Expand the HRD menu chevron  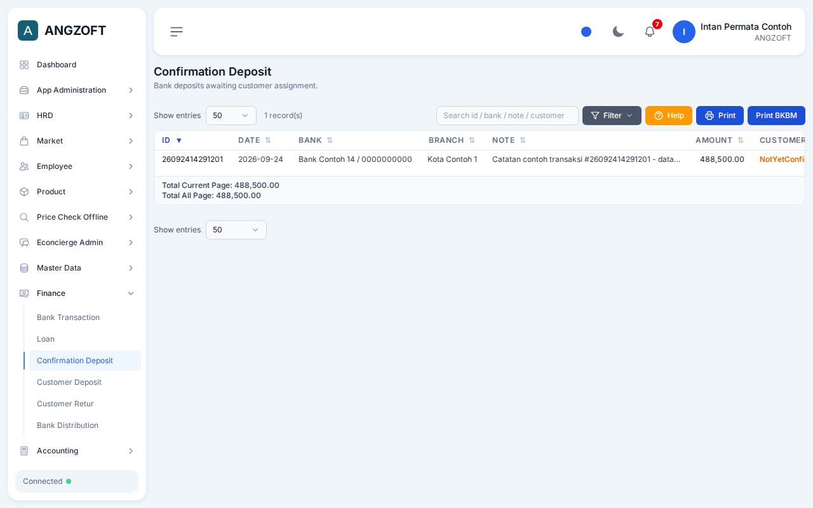(131, 116)
